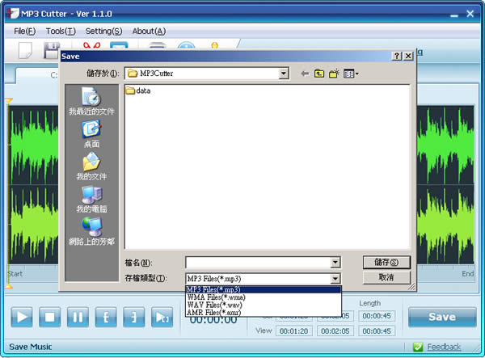The height and width of the screenshot is (358, 485).
Task: Collapse the file type (存檔類型) dropdown arrow
Action: tap(335, 279)
